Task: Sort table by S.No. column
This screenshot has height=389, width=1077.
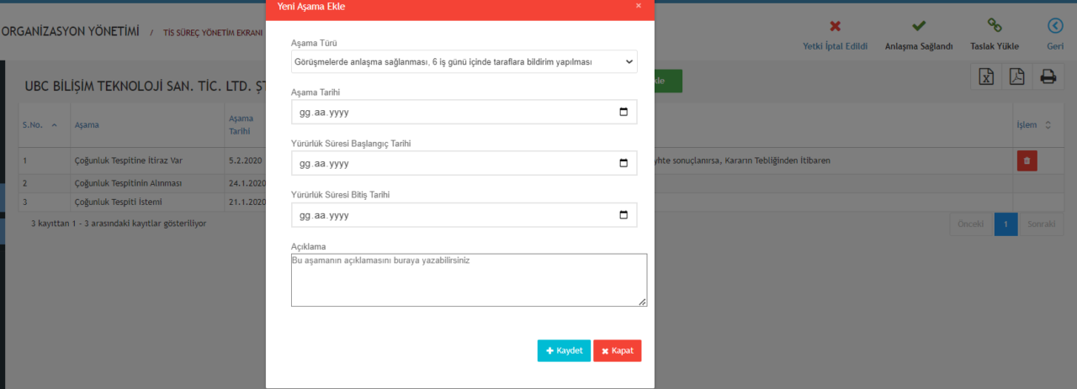Action: 40,125
